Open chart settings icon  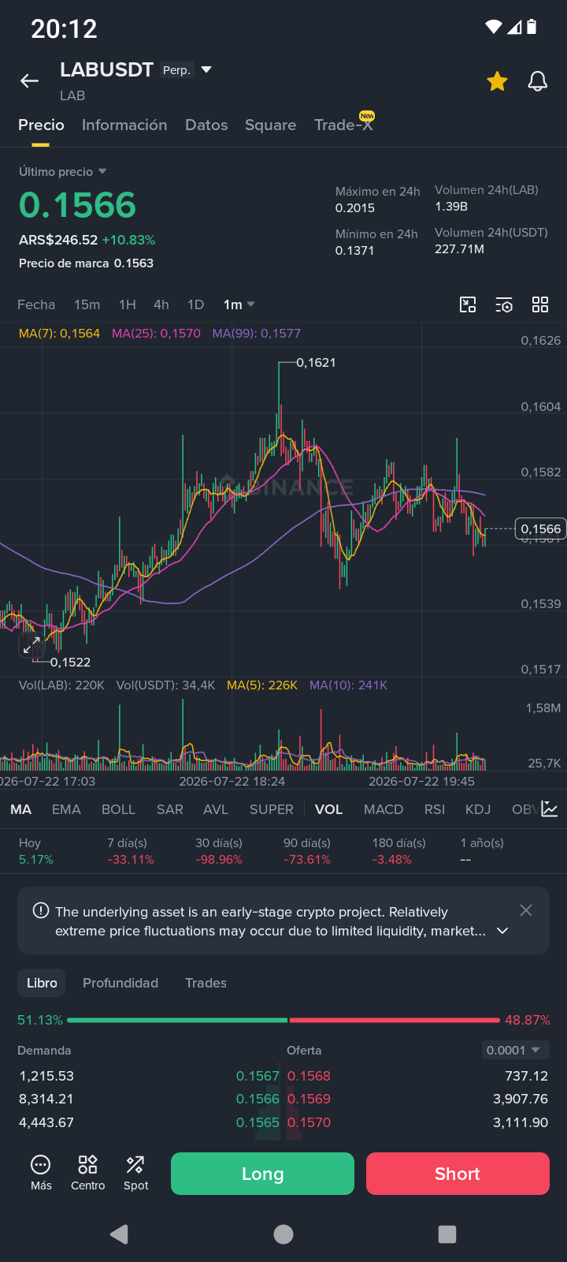point(504,304)
